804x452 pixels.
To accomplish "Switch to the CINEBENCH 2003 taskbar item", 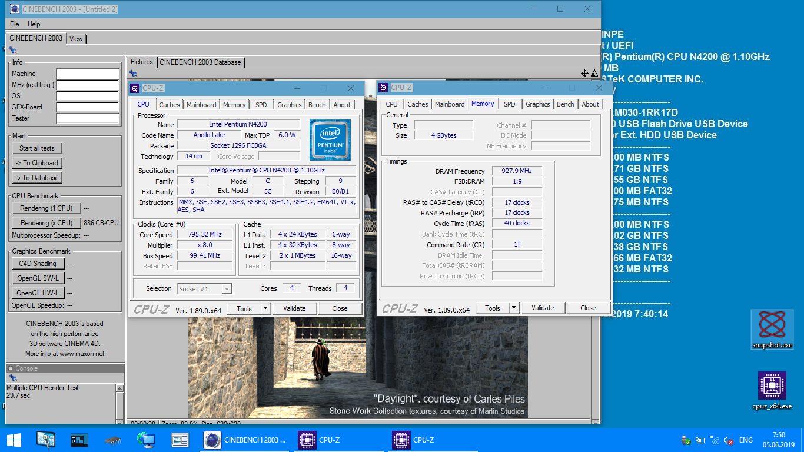I will [245, 440].
